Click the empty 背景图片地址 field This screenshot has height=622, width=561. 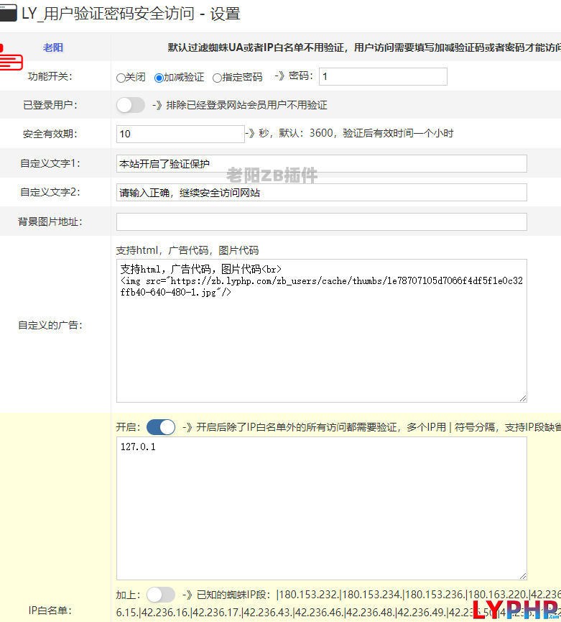(321, 221)
